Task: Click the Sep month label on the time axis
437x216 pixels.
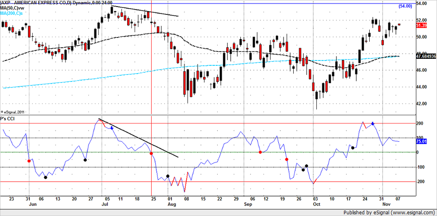Action: [249, 205]
